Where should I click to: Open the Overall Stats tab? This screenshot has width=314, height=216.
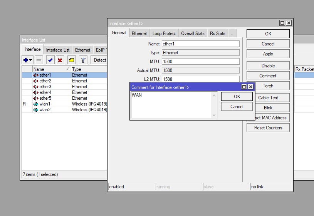click(193, 33)
